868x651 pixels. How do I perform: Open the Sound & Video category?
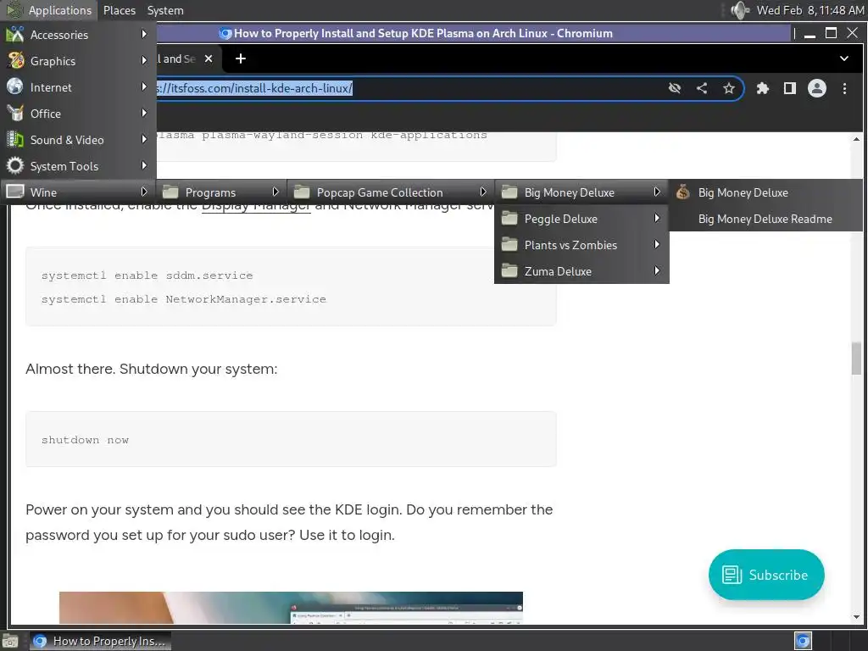78,140
